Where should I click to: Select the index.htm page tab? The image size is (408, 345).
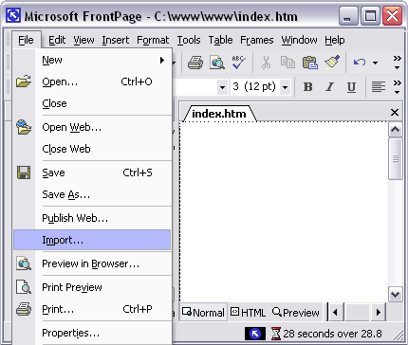pos(219,114)
